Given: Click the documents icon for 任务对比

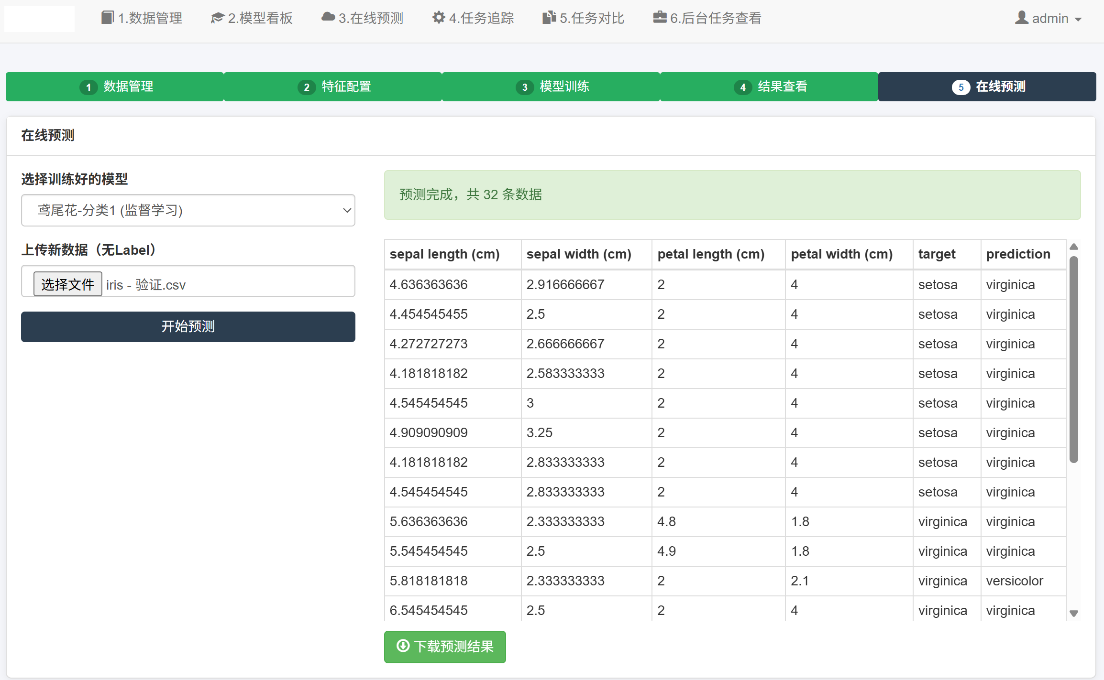Looking at the screenshot, I should [x=549, y=18].
